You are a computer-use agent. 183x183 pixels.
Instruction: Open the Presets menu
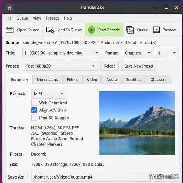pos(52,18)
